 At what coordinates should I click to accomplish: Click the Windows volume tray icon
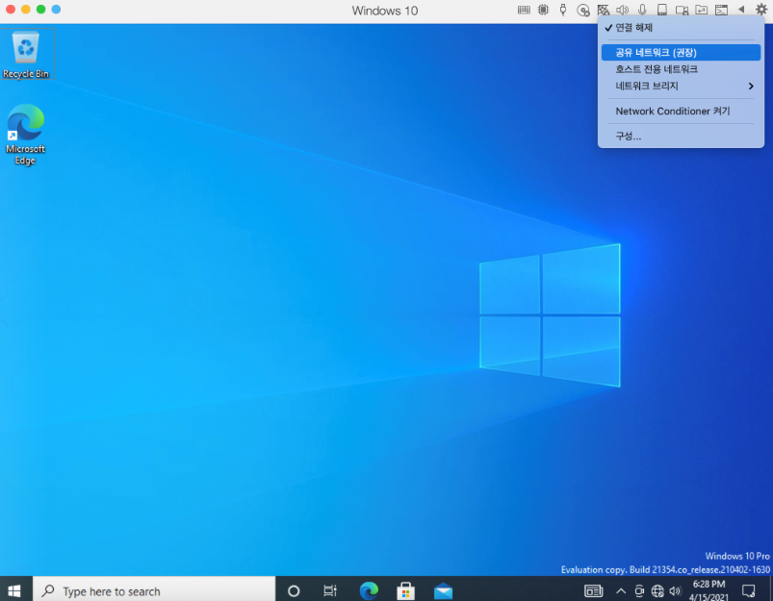point(676,590)
